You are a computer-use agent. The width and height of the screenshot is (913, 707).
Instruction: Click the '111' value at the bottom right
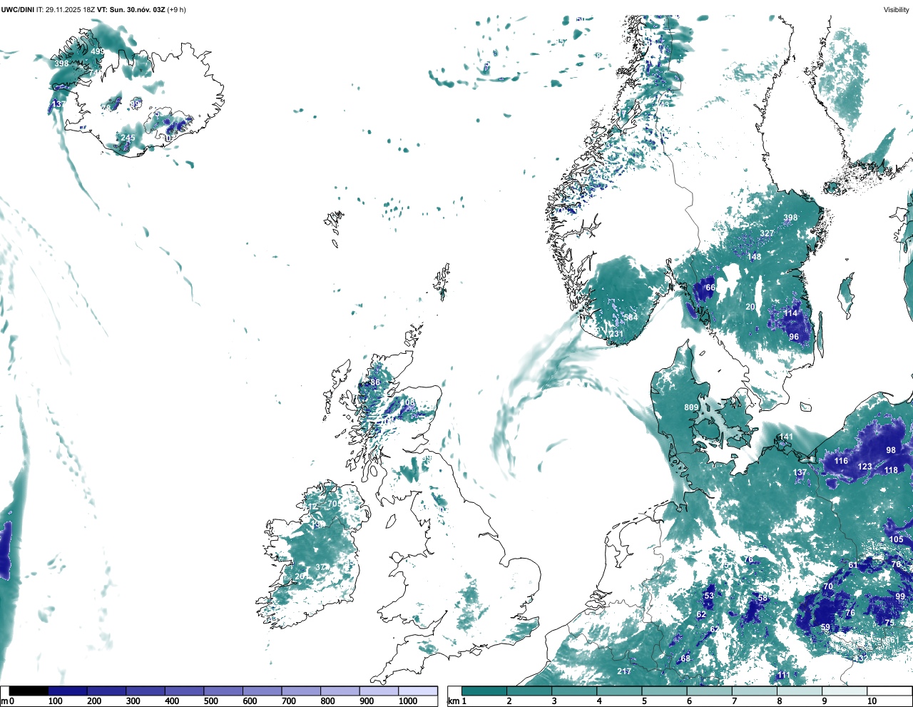click(784, 676)
